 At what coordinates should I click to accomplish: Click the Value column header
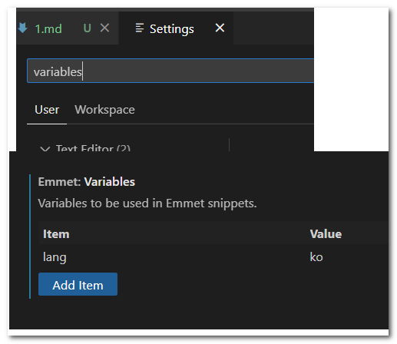tap(326, 234)
